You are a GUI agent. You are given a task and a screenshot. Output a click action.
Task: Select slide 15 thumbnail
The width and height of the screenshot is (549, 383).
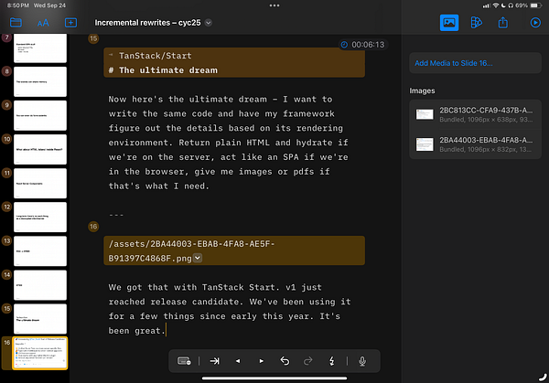[40, 319]
